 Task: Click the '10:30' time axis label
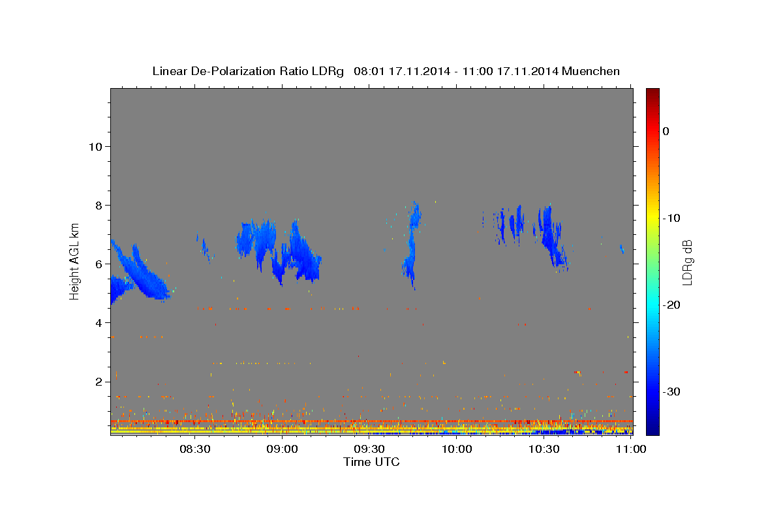pos(544,449)
